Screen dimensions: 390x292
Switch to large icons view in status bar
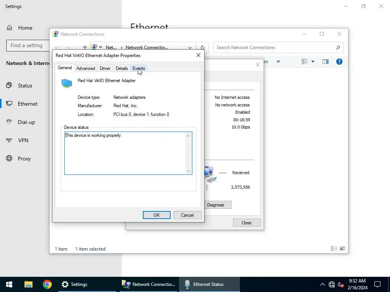342,248
